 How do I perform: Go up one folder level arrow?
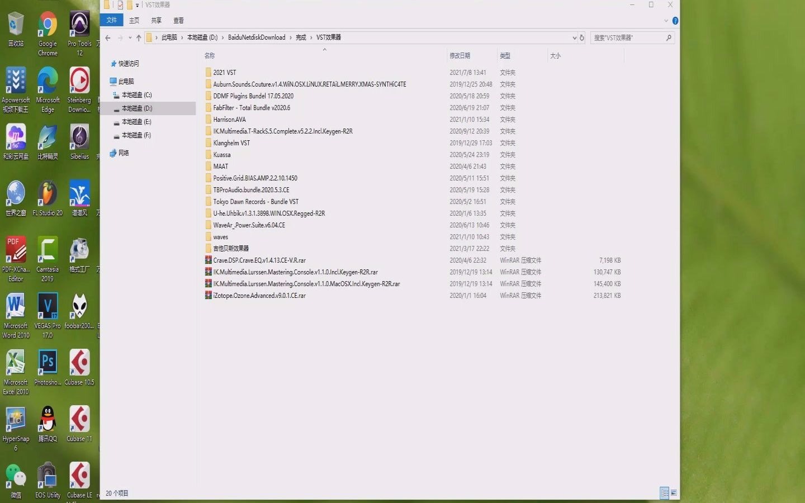139,37
